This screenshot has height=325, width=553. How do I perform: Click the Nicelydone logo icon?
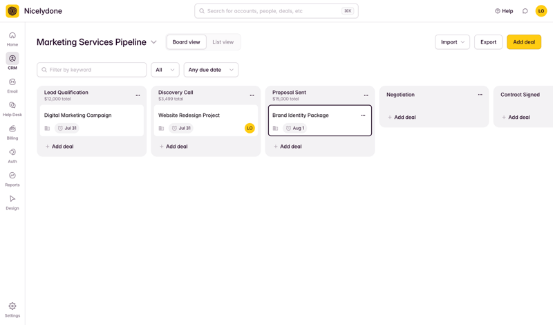coord(12,11)
